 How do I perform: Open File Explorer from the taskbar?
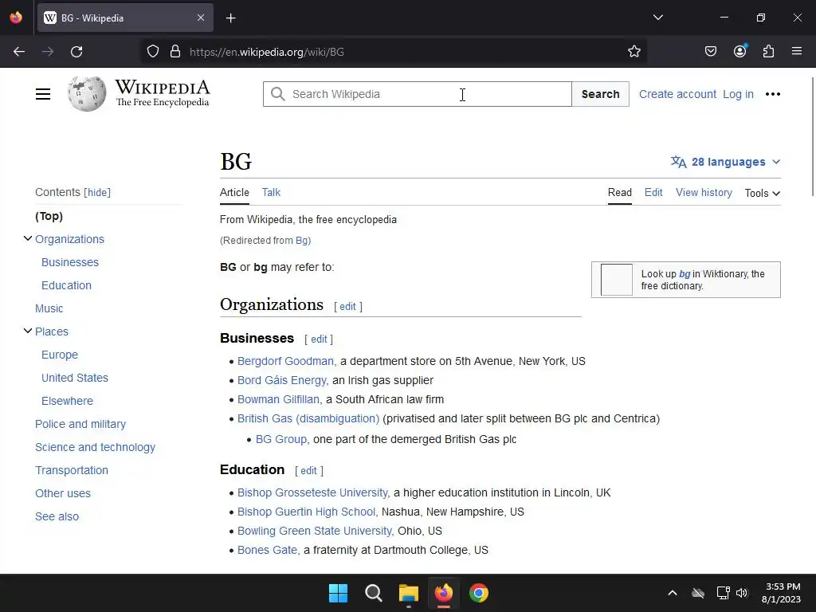(x=409, y=593)
